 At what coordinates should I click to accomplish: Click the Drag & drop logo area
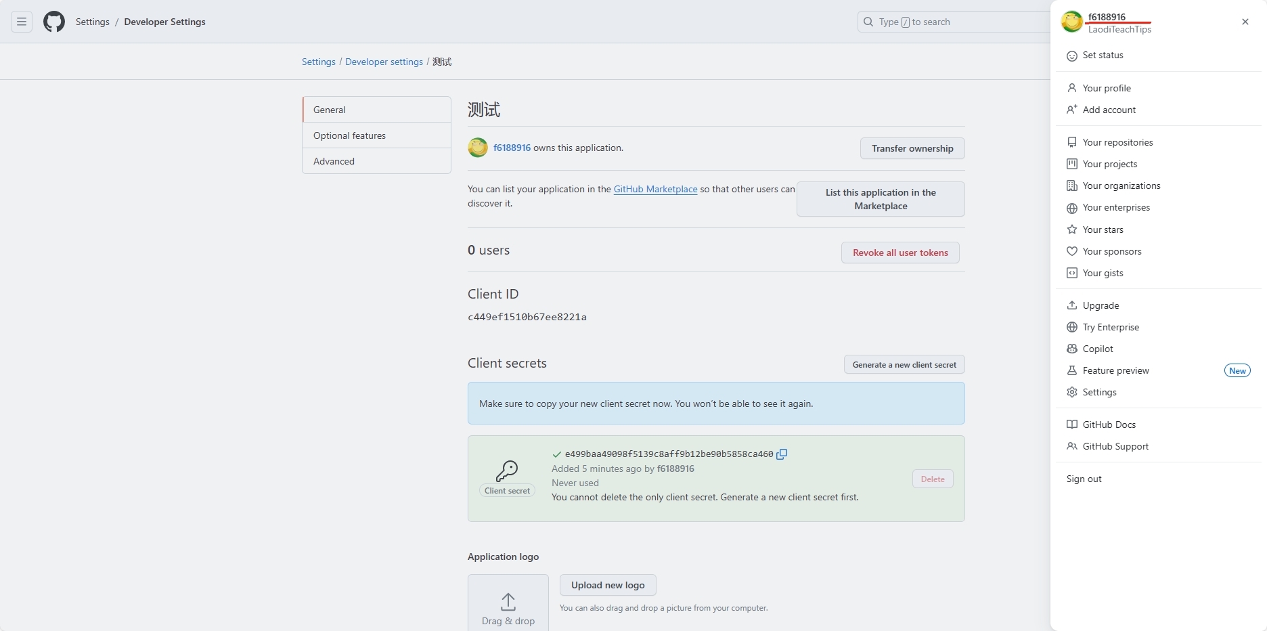pyautogui.click(x=508, y=603)
